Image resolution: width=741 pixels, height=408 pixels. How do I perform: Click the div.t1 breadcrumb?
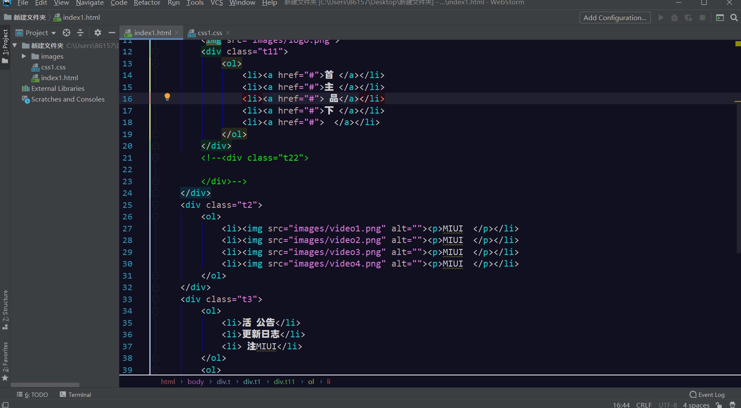click(x=251, y=381)
